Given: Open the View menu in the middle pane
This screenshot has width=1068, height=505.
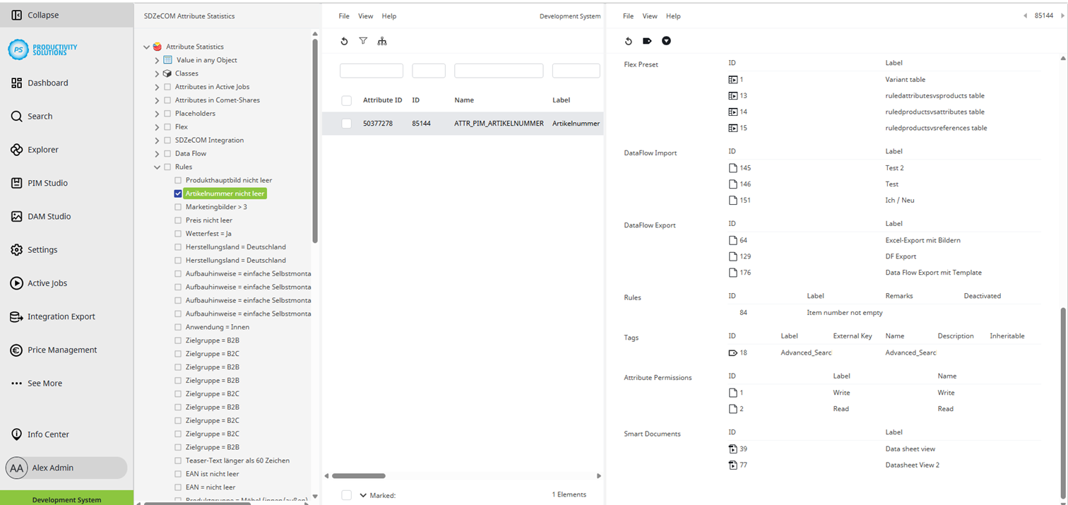Looking at the screenshot, I should point(365,16).
